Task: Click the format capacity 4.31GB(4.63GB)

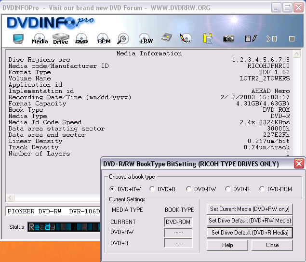Action: [263, 104]
